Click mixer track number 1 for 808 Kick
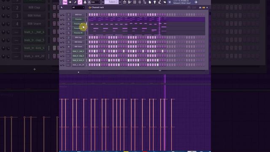The height and width of the screenshot is (152, 270). pos(68,15)
